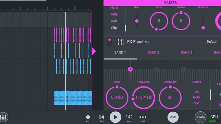The width and height of the screenshot is (221, 124).
Task: Click the BitCrush slider handle
Action: [x=203, y=28]
